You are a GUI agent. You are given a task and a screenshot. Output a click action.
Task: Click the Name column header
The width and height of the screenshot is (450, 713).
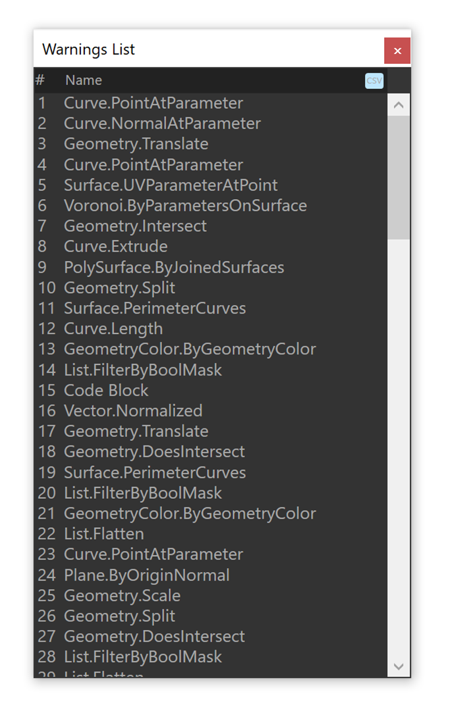84,80
